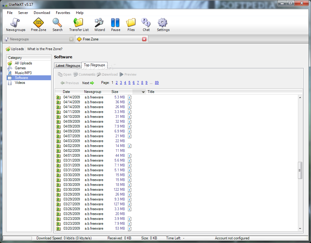The width and height of the screenshot is (311, 243).
Task: Close the Newsgroups tab
Action: [x=71, y=39]
